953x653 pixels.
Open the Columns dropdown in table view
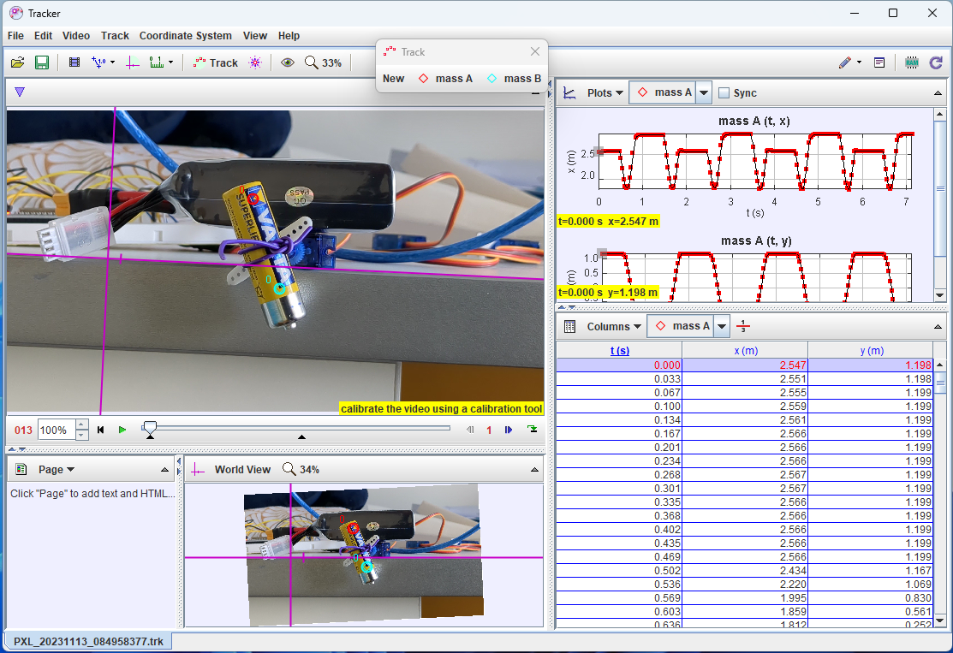click(613, 326)
